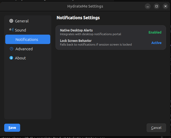
Task: Click the green Enabled status label
Action: point(155,32)
